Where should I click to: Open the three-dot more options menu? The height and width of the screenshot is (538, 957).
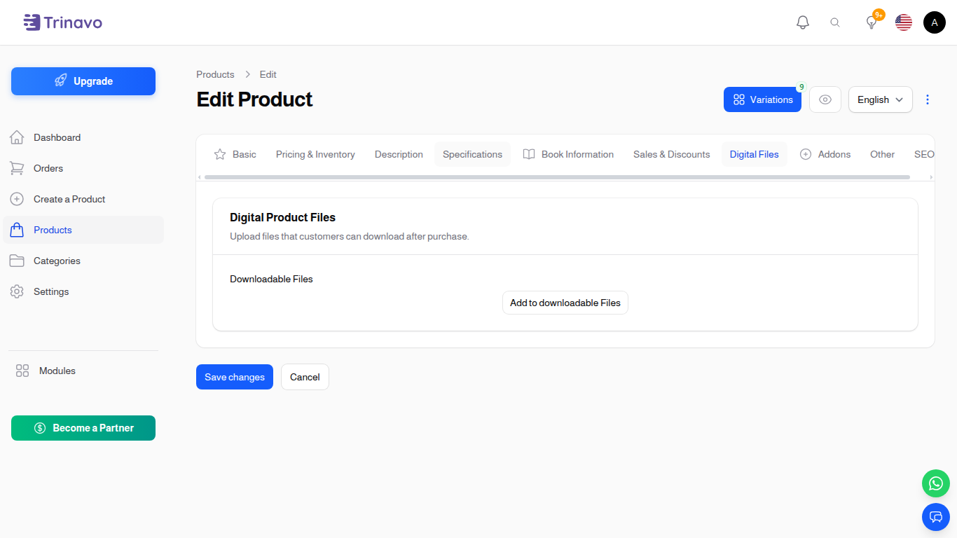click(x=928, y=99)
